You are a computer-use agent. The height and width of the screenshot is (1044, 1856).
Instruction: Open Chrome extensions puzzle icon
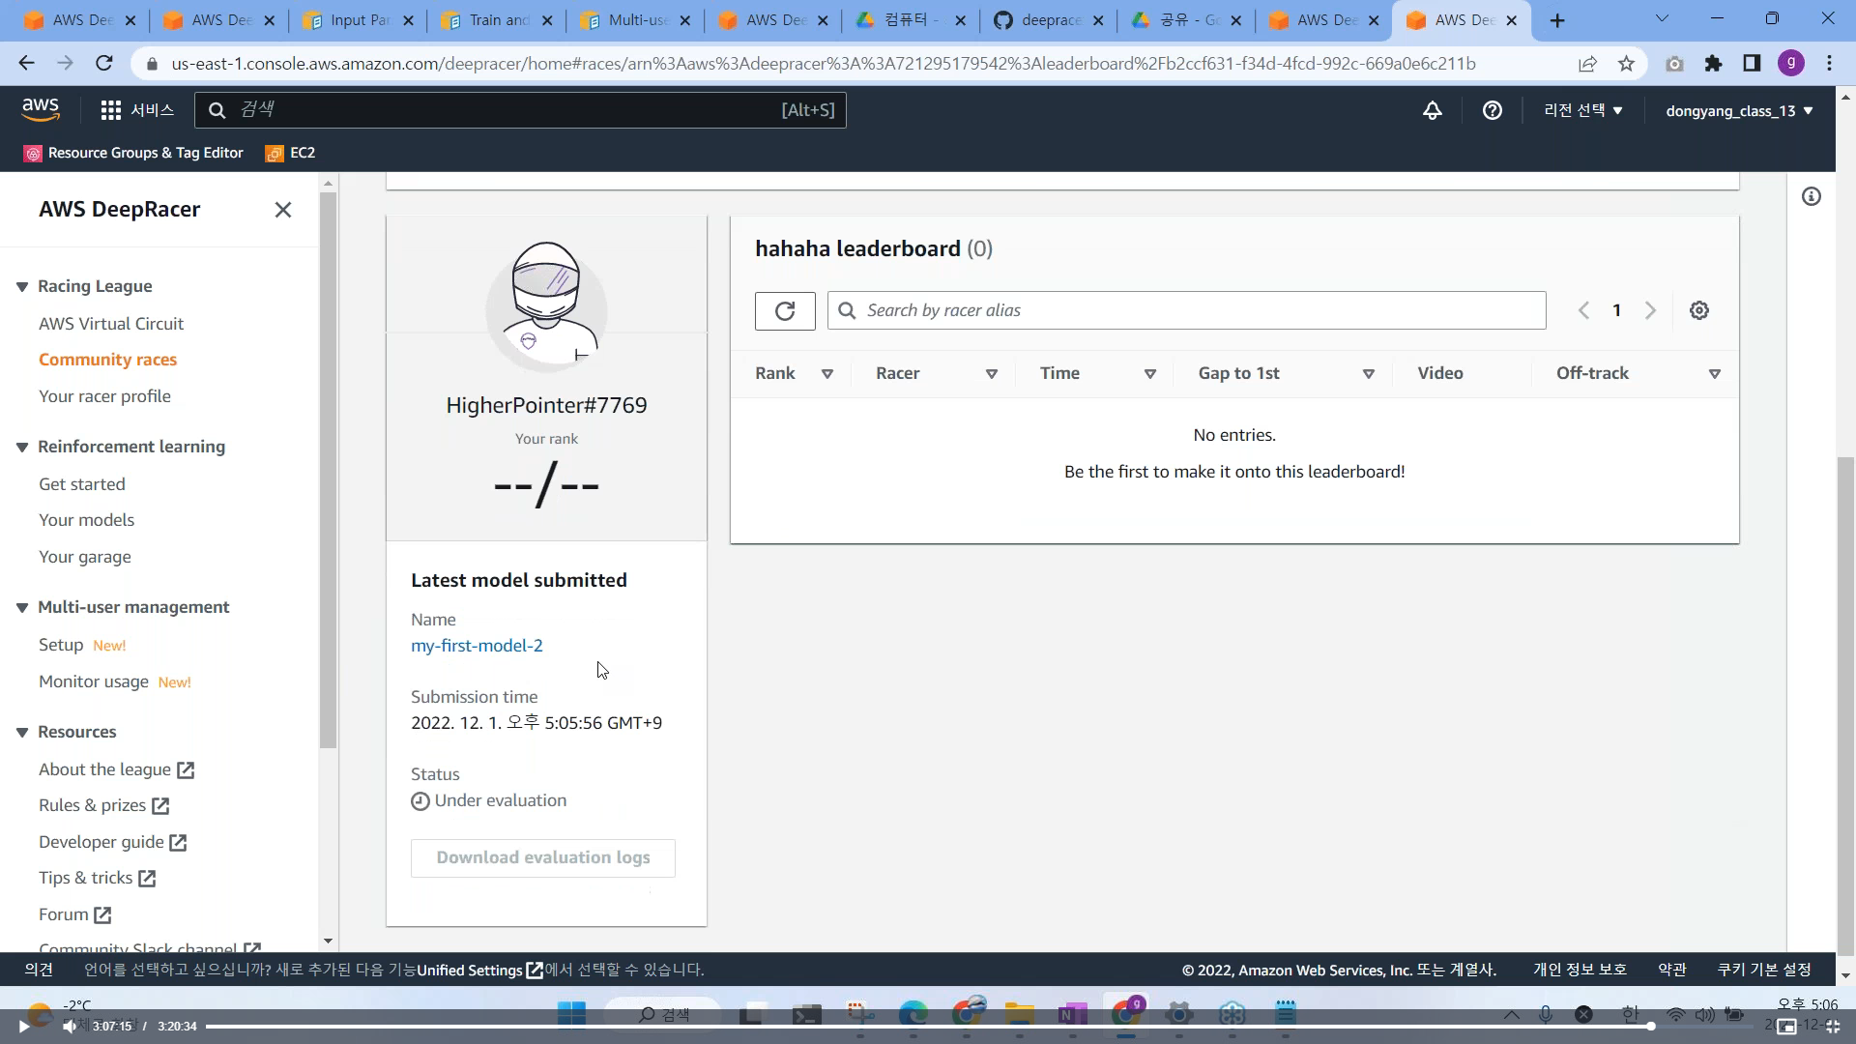(x=1713, y=64)
